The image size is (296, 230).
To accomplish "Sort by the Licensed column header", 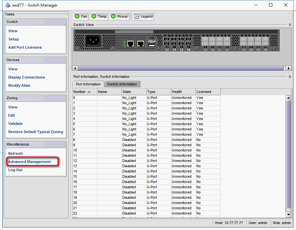I will coord(208,92).
